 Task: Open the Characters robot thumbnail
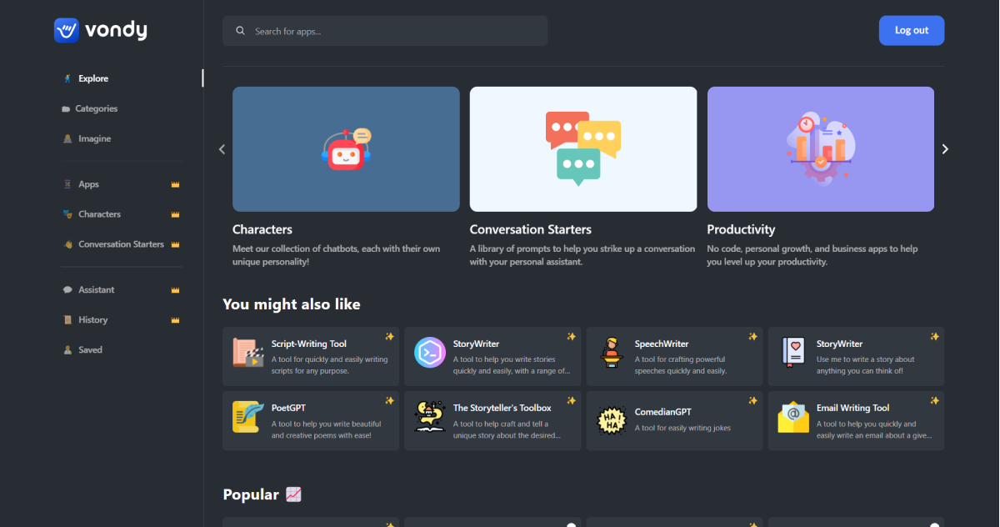[346, 149]
